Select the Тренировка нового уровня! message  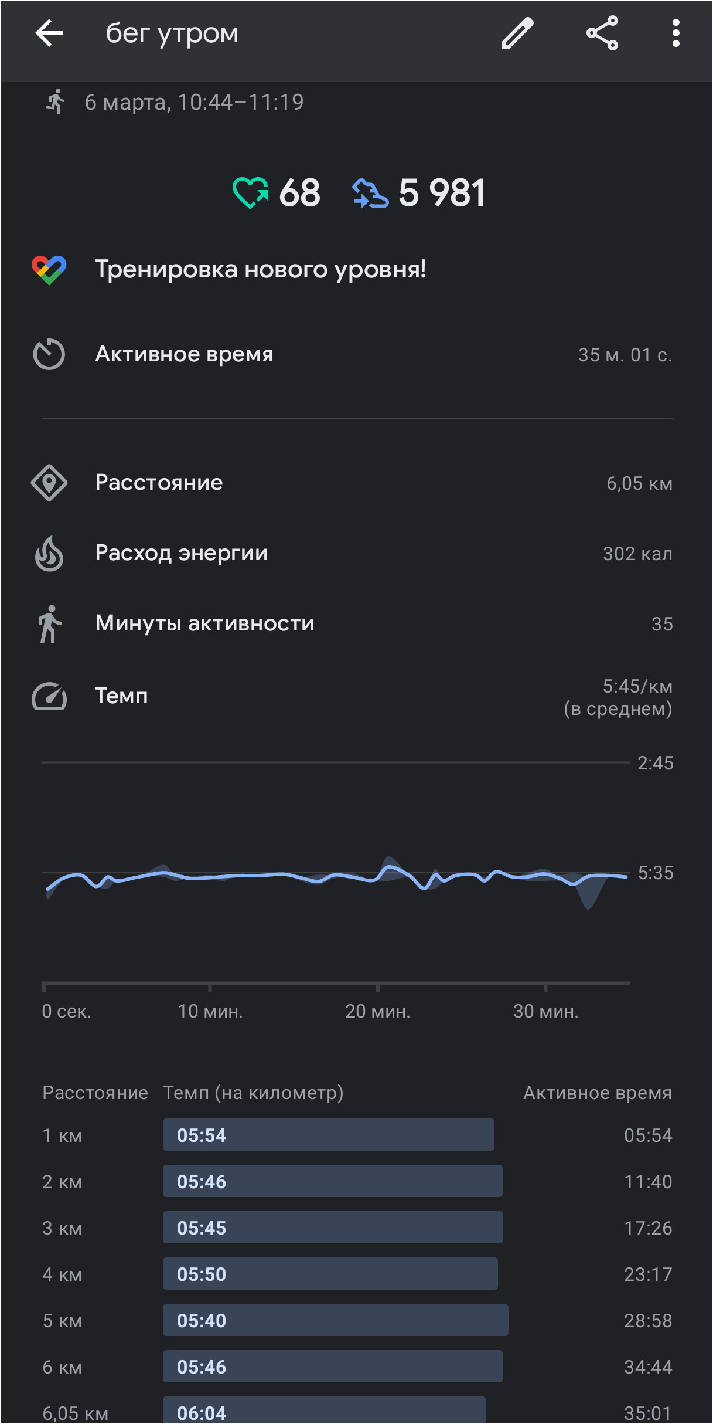pyautogui.click(x=261, y=270)
